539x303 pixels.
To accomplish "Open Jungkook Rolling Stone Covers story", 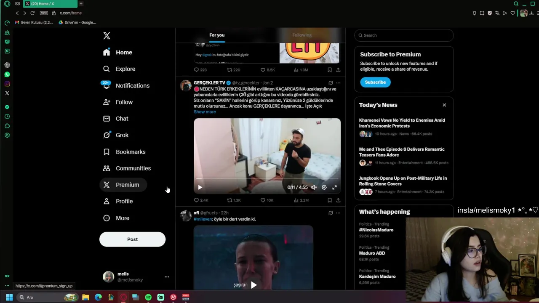I will click(x=404, y=185).
